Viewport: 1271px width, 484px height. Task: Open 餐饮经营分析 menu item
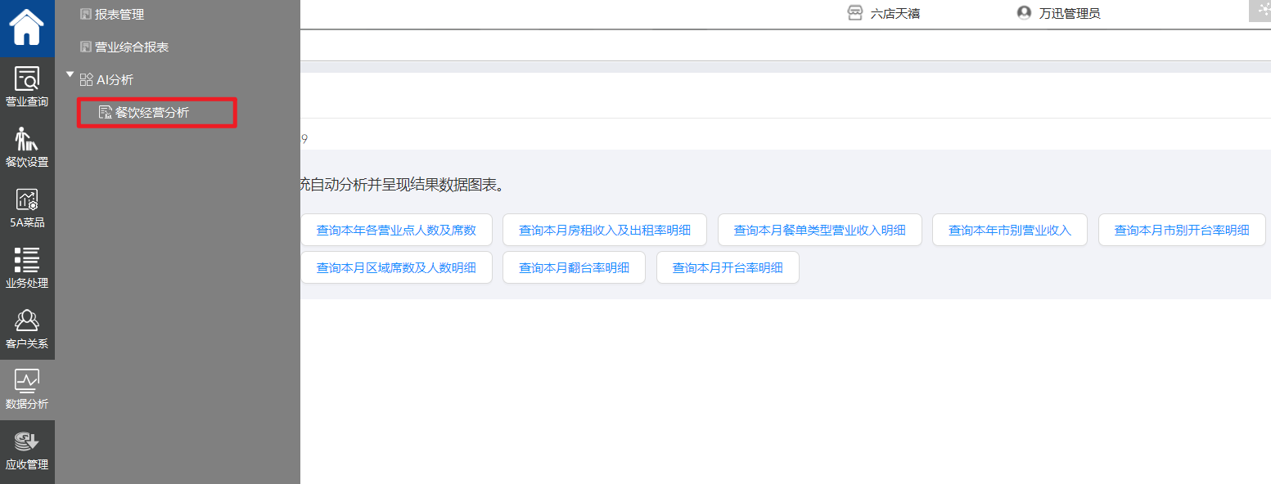pos(157,112)
